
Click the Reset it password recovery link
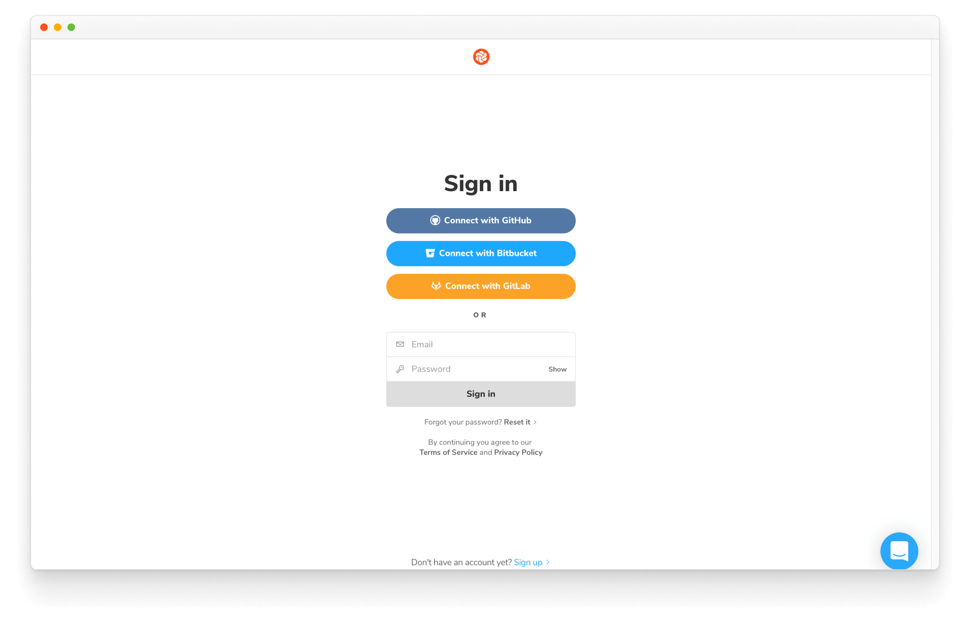(x=518, y=422)
